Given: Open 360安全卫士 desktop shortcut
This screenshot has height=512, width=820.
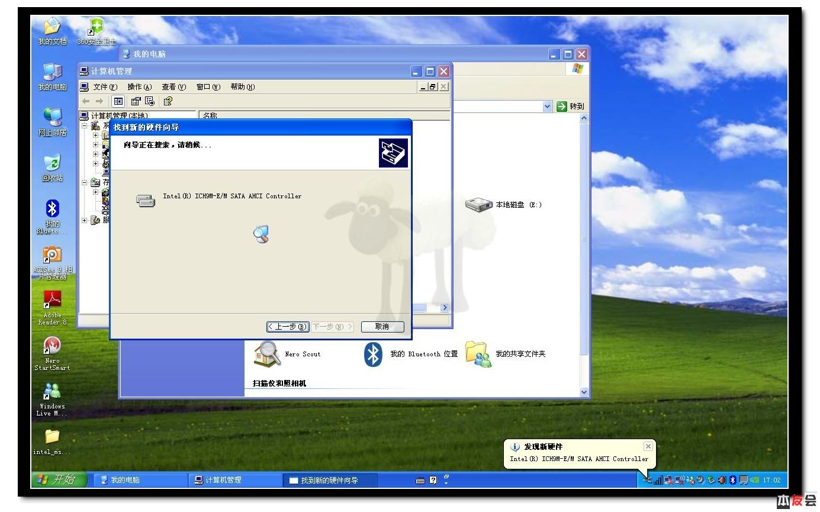Looking at the screenshot, I should click(97, 31).
